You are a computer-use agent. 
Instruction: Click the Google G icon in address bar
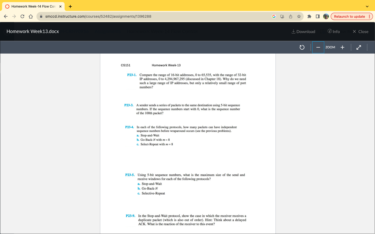(274, 16)
